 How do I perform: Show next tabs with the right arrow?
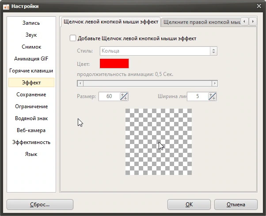(253, 22)
